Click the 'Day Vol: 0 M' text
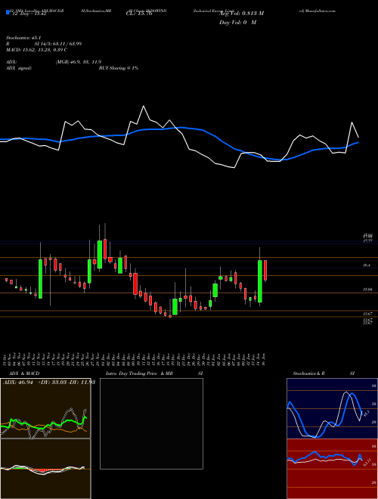The height and width of the screenshot is (499, 378). tap(237, 22)
